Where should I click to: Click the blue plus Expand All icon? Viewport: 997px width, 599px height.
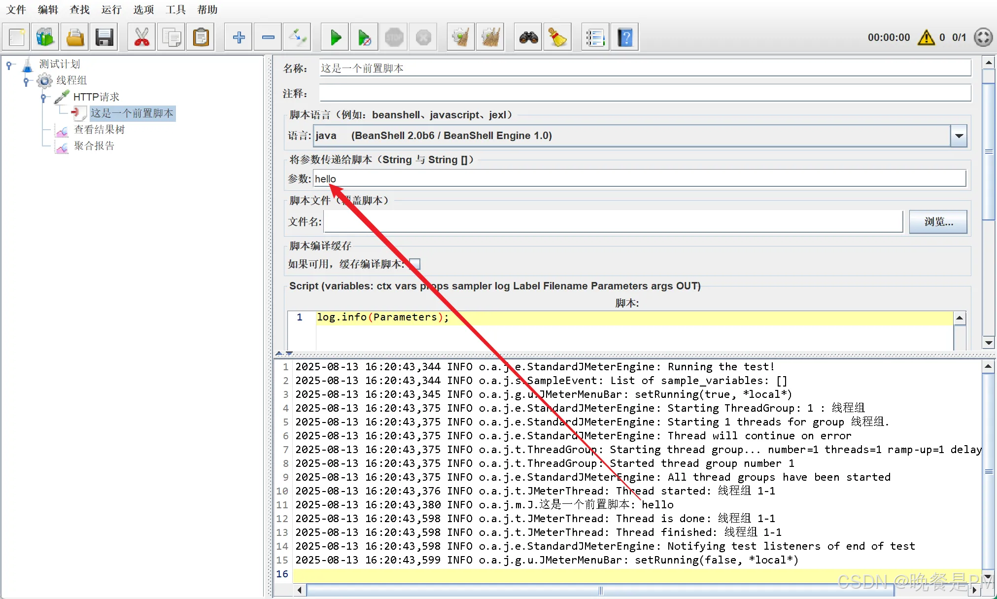tap(239, 37)
